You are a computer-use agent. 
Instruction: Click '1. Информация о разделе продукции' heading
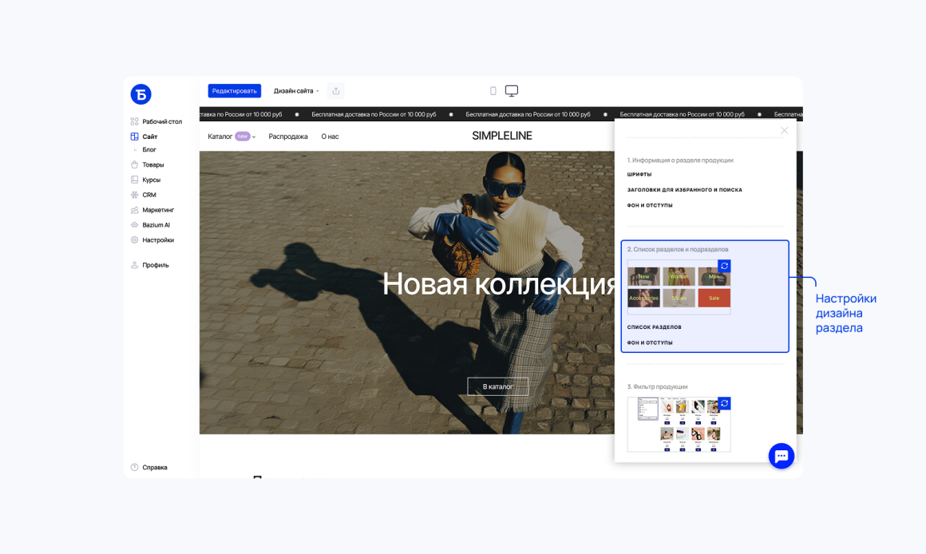tap(680, 160)
